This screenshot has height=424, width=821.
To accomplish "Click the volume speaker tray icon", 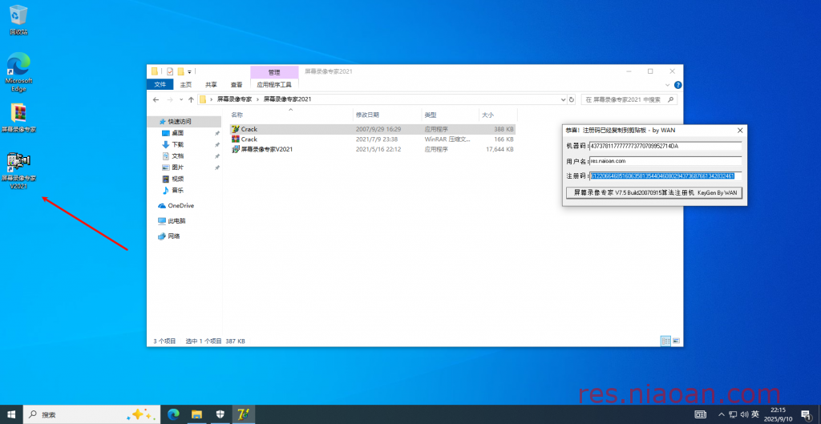I will pos(744,414).
